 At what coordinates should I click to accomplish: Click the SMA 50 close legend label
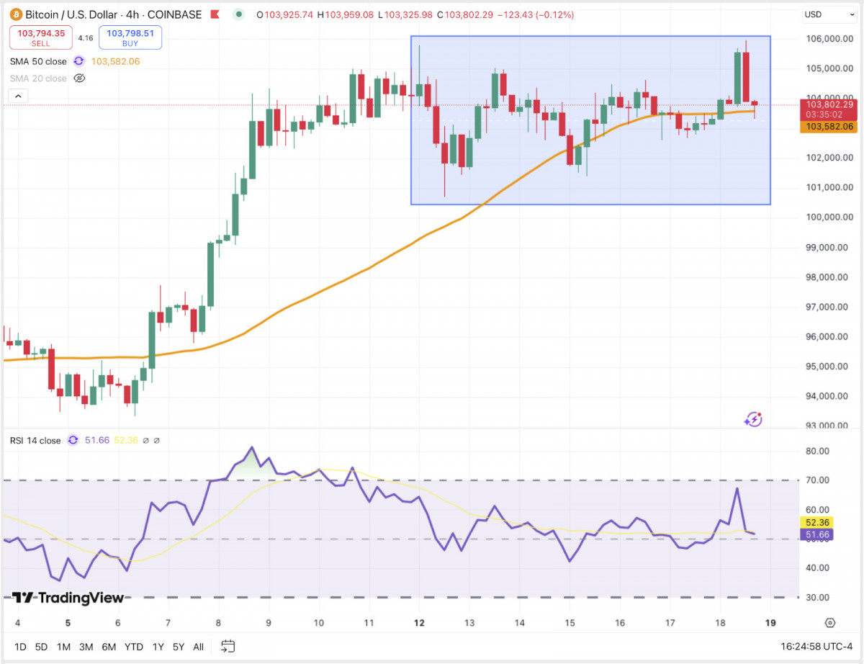click(38, 62)
